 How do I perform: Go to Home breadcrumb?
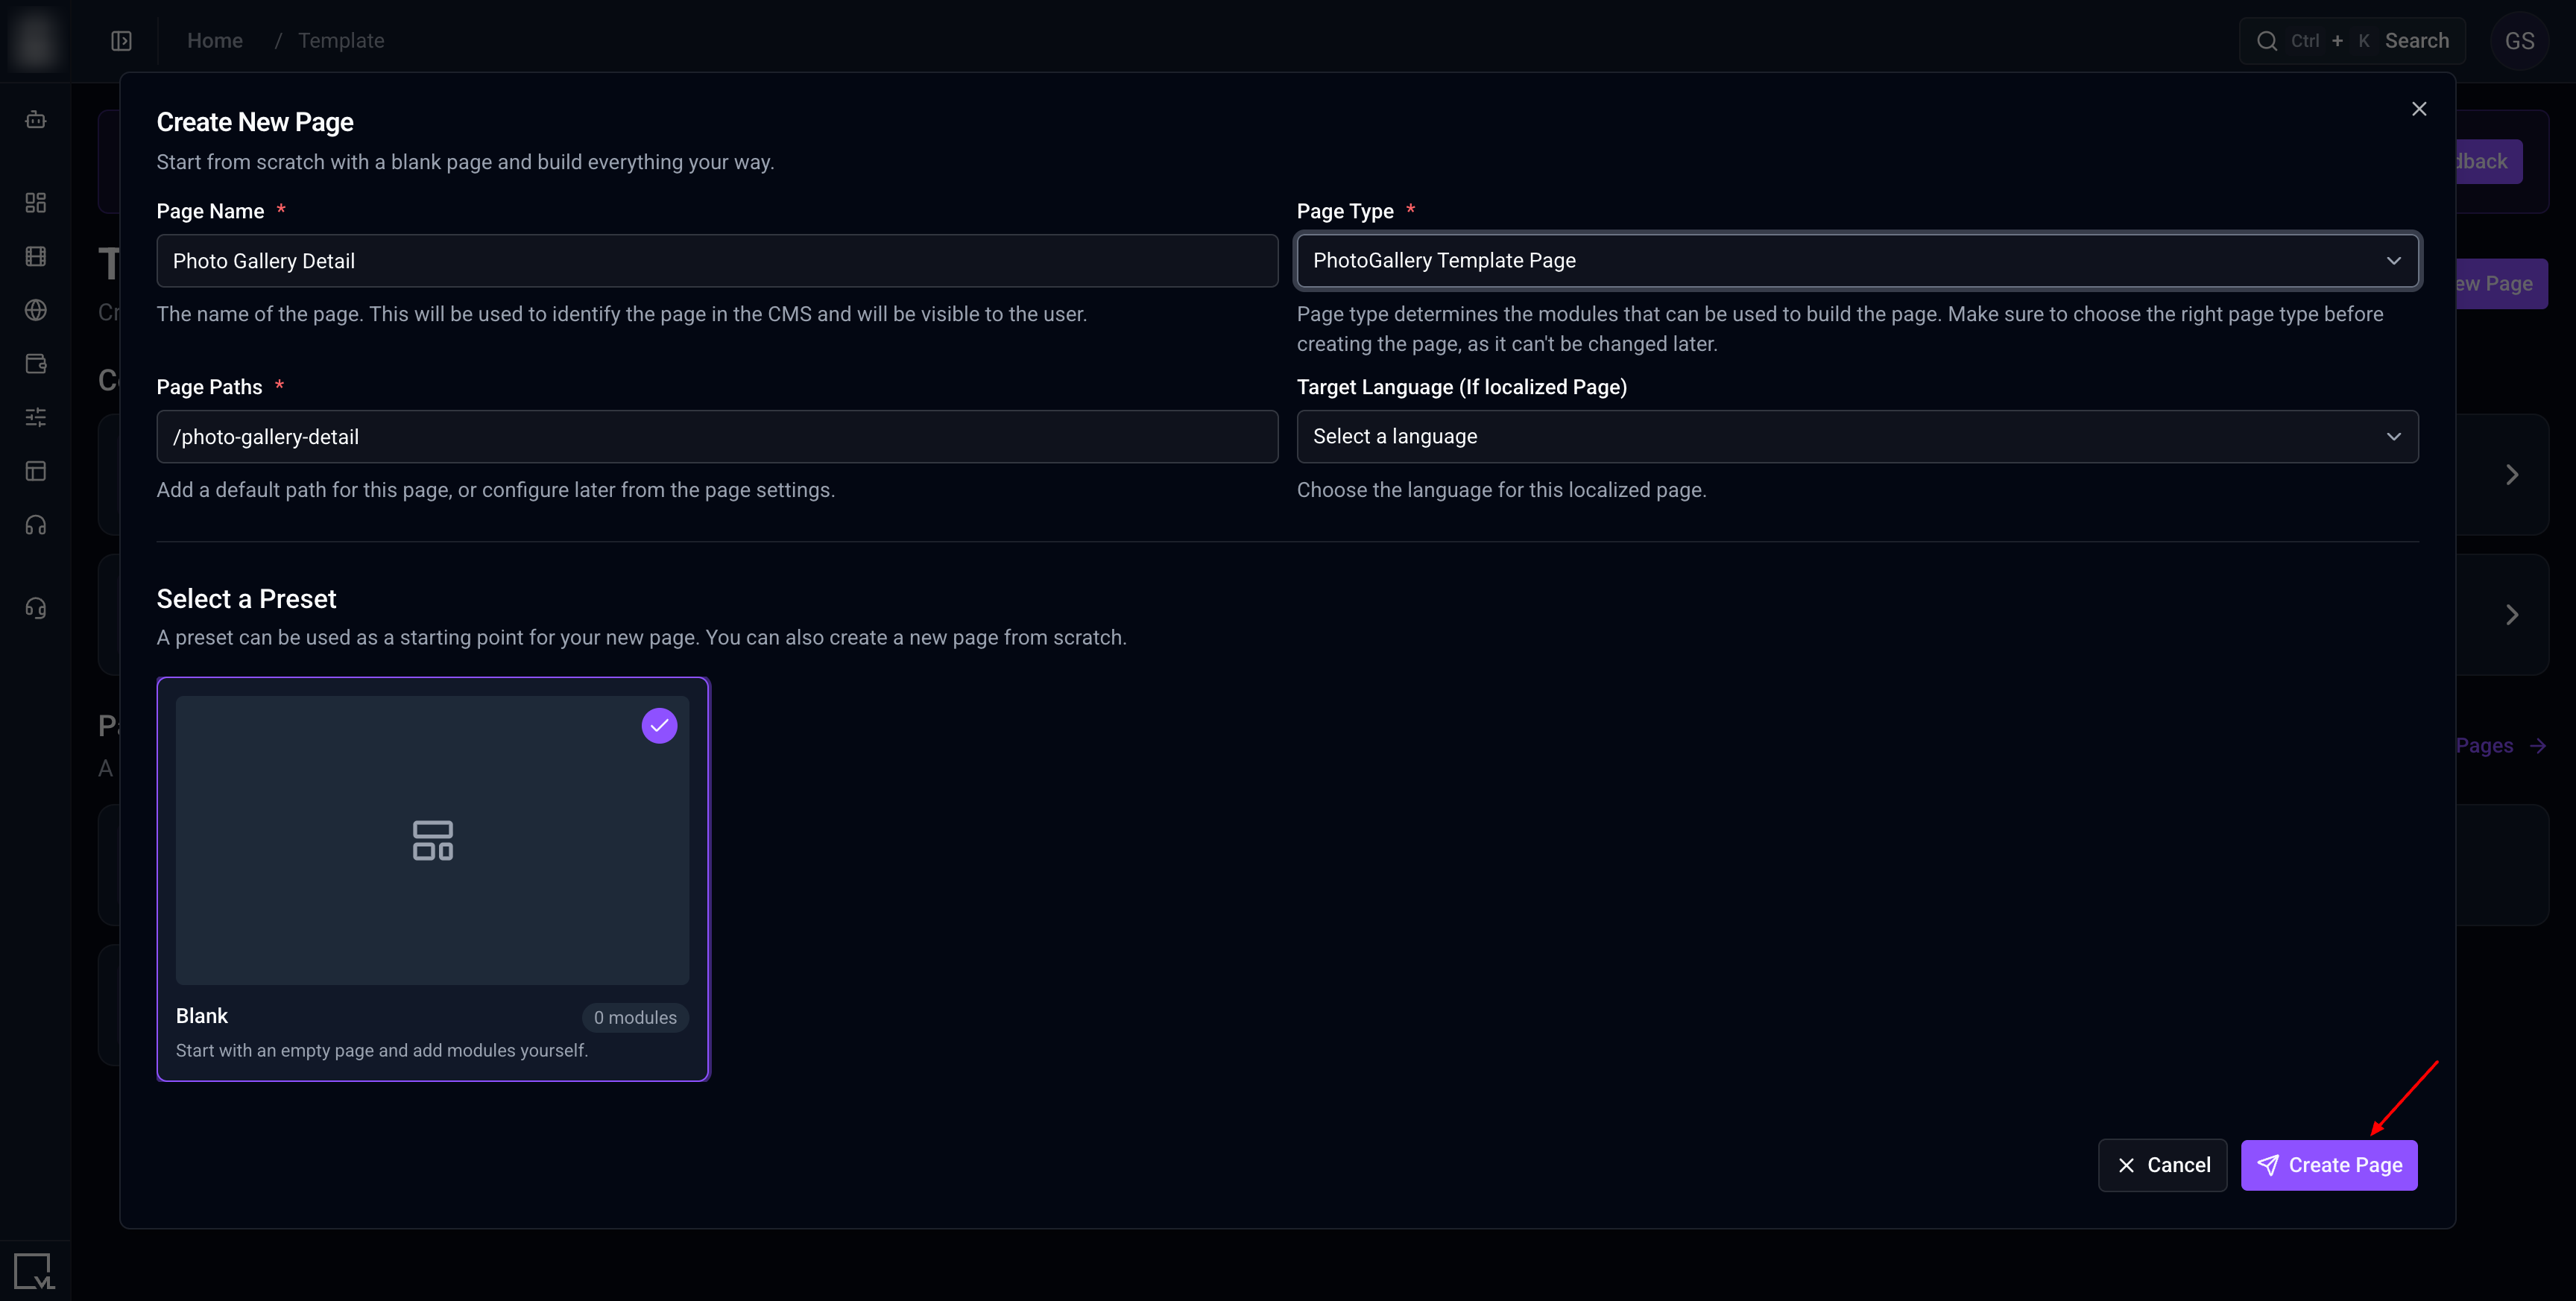coord(215,41)
